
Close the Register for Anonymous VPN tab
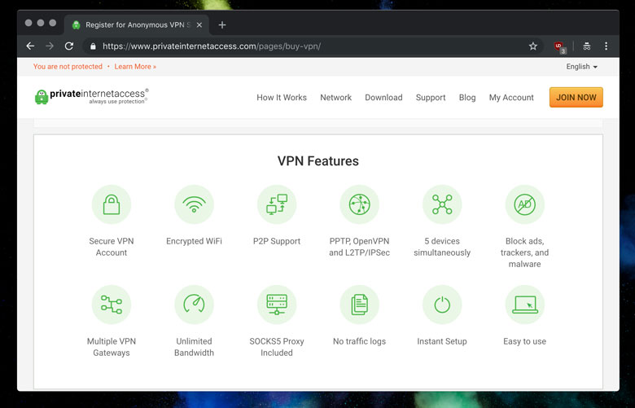click(x=199, y=25)
